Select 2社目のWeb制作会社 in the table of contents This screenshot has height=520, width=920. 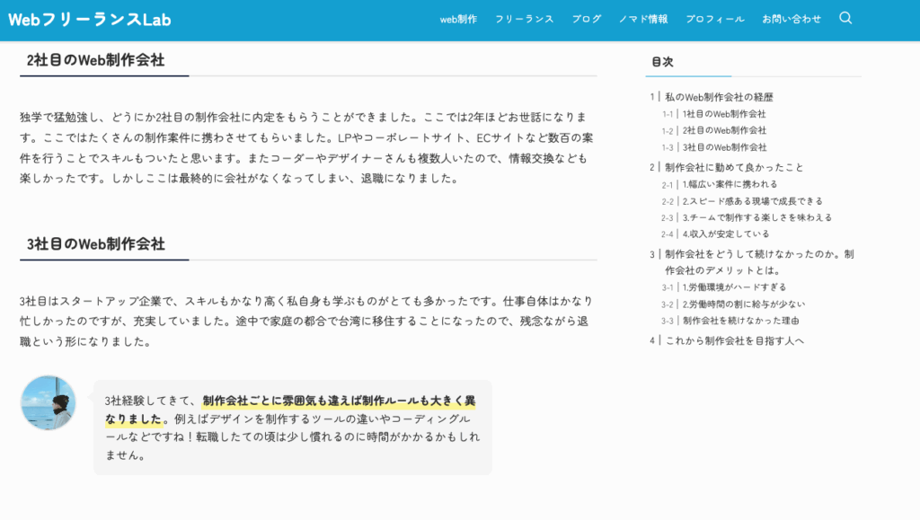[723, 130]
